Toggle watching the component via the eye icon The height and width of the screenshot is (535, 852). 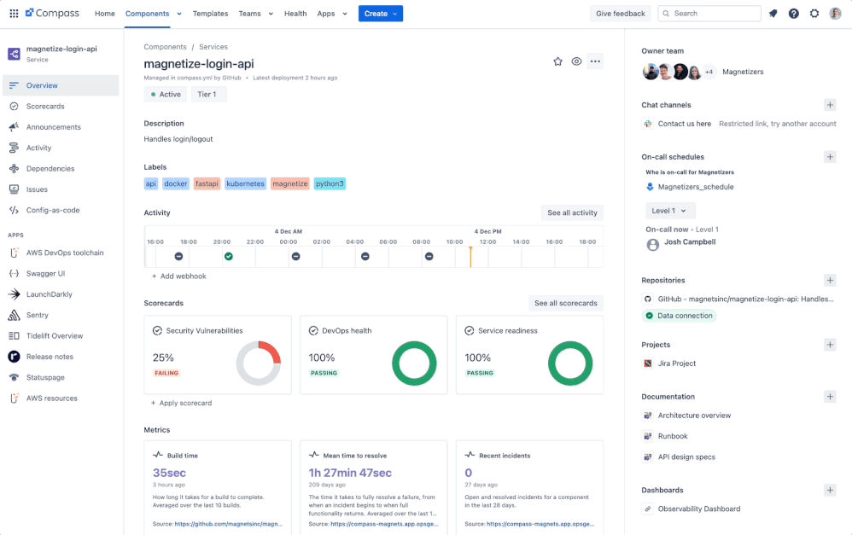click(576, 61)
